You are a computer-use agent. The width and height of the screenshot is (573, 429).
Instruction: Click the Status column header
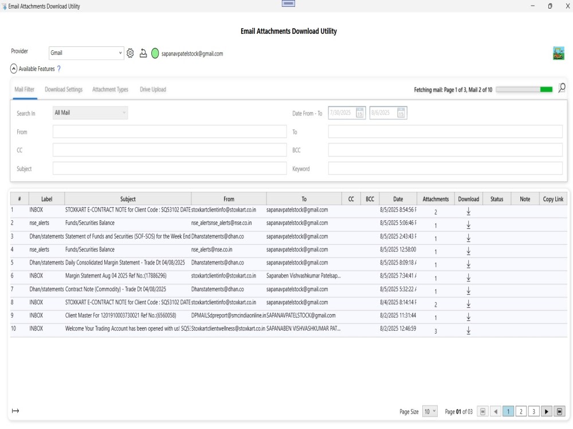pos(497,199)
